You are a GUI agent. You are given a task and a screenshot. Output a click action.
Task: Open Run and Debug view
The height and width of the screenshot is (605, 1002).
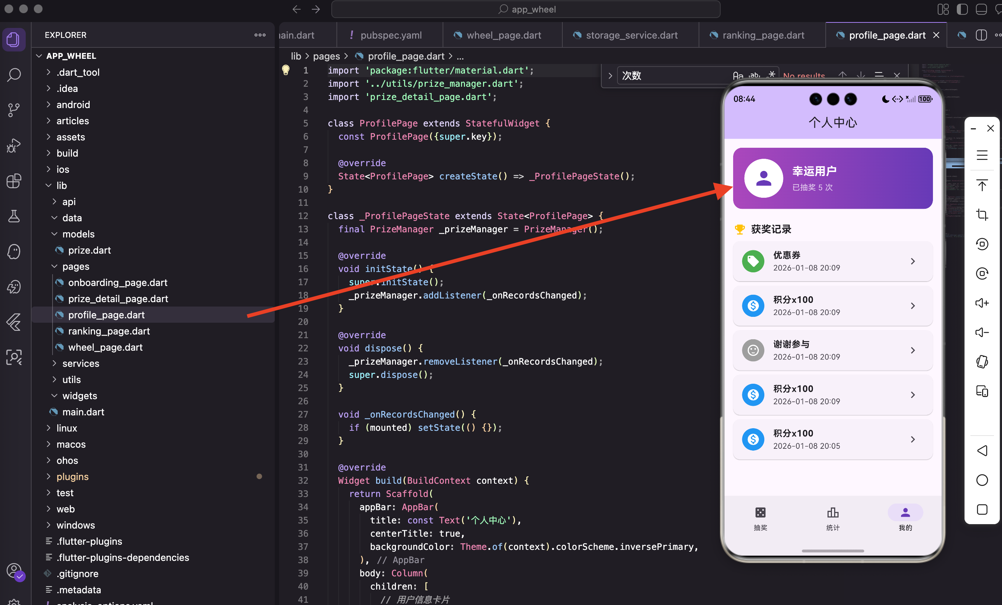point(14,145)
